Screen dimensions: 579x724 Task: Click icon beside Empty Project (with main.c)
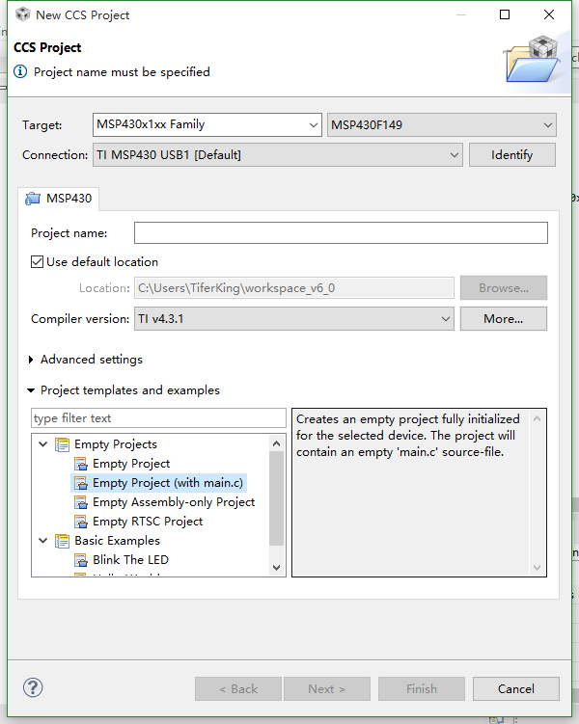[x=81, y=483]
